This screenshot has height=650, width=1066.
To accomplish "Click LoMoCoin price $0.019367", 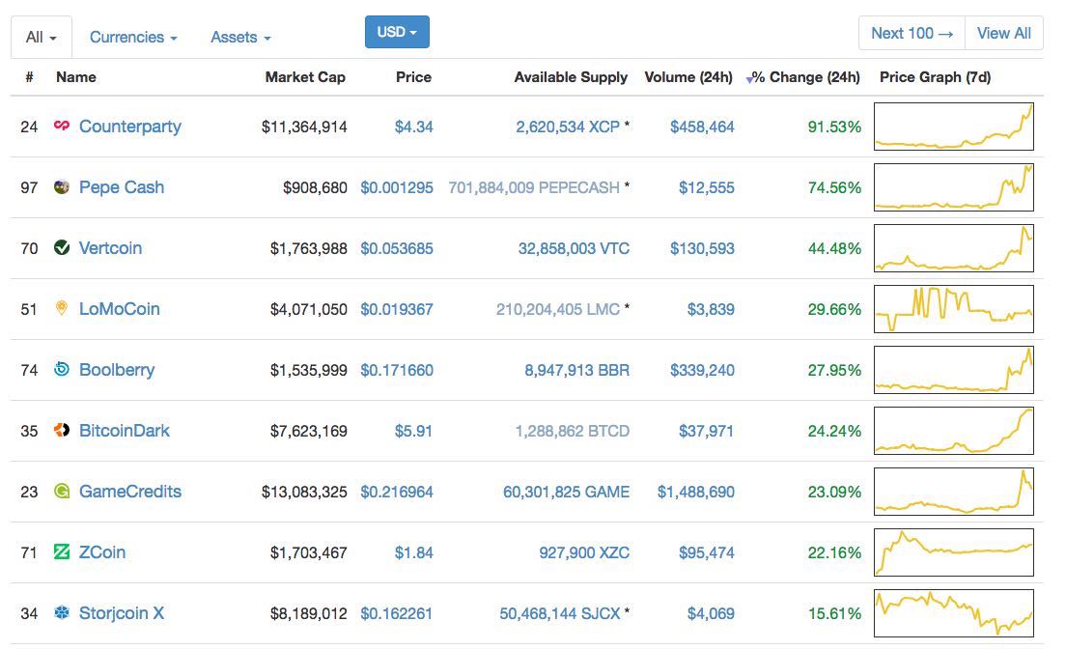I will click(396, 309).
